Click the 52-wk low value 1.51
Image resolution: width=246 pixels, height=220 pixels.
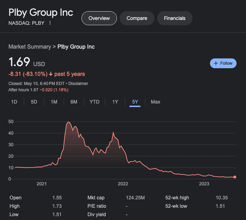tap(220, 206)
